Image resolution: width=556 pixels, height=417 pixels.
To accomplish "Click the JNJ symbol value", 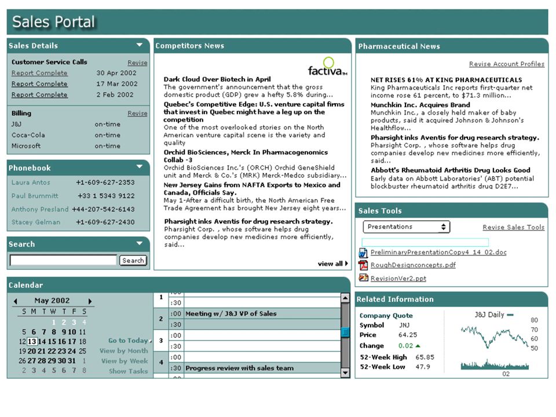I will pyautogui.click(x=404, y=325).
